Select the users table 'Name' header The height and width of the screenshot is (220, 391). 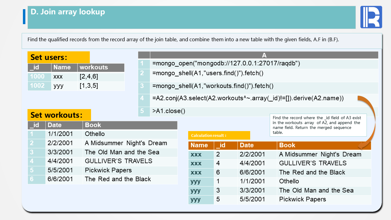[x=64, y=68]
